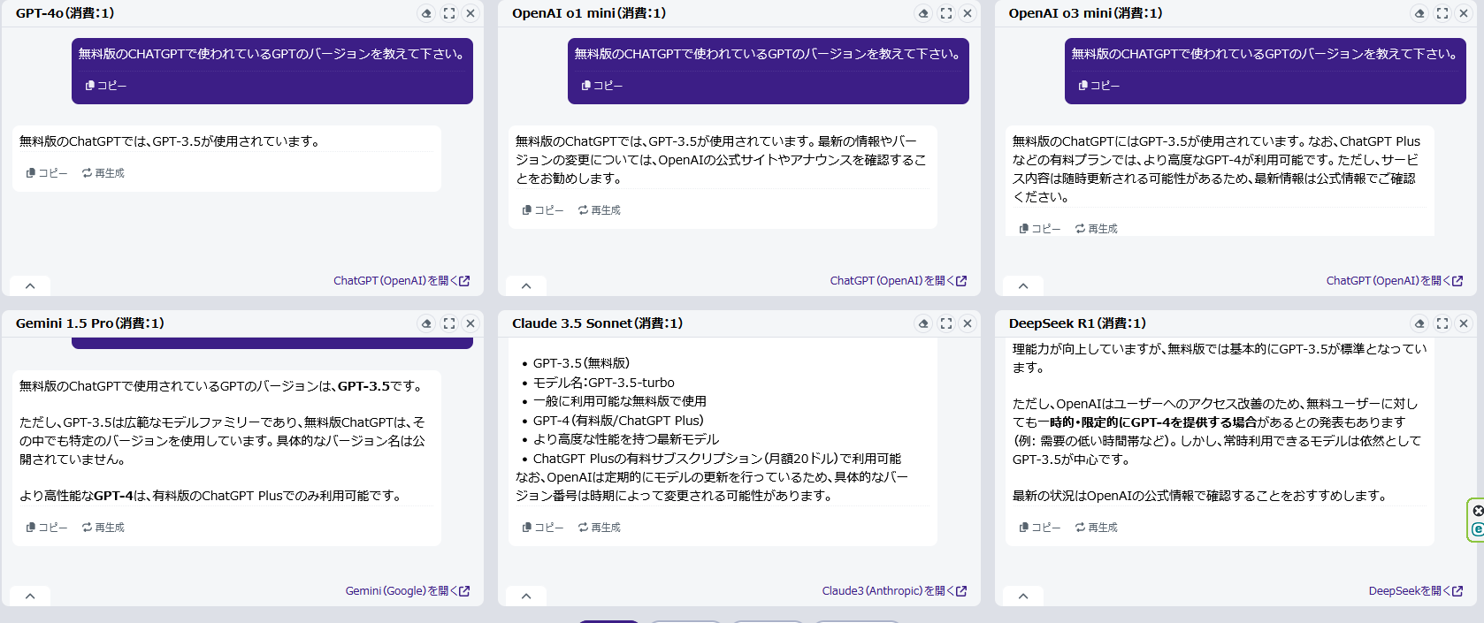The width and height of the screenshot is (1484, 623).
Task: Copy the prompt bubble in the OpenAI o3 mini panel
Action: coord(1099,86)
